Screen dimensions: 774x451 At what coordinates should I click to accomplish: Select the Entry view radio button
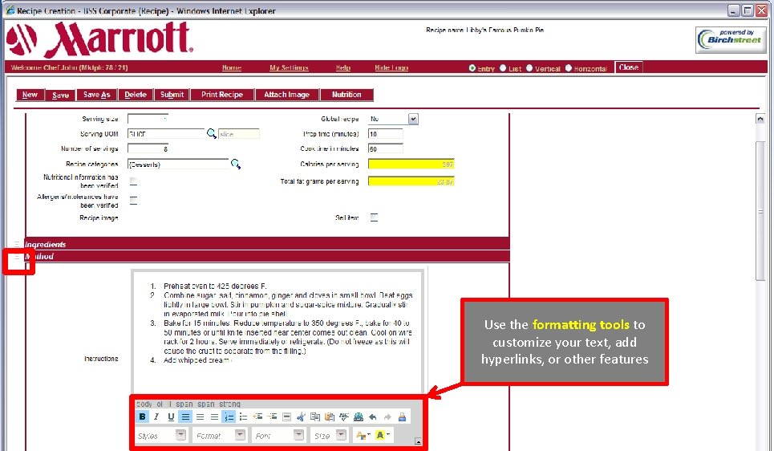tap(472, 67)
